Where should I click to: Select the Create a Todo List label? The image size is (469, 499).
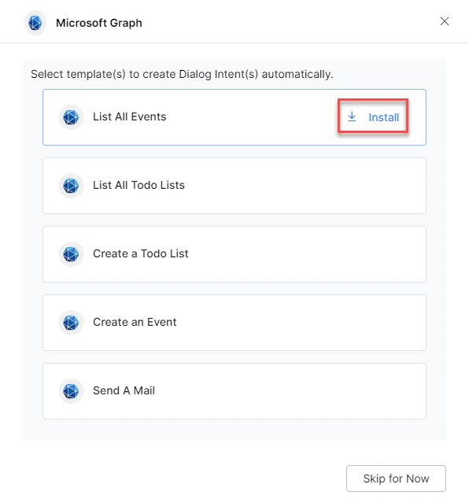141,253
